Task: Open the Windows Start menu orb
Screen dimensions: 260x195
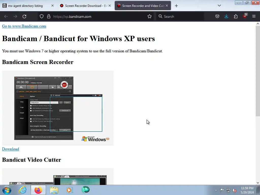Action: (x=7, y=190)
